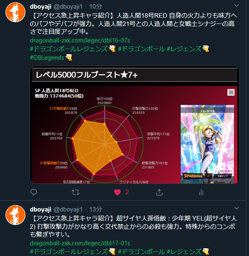The height and width of the screenshot is (256, 249).
Task: Unlike the tweet with 2 likes
Action: [117, 192]
